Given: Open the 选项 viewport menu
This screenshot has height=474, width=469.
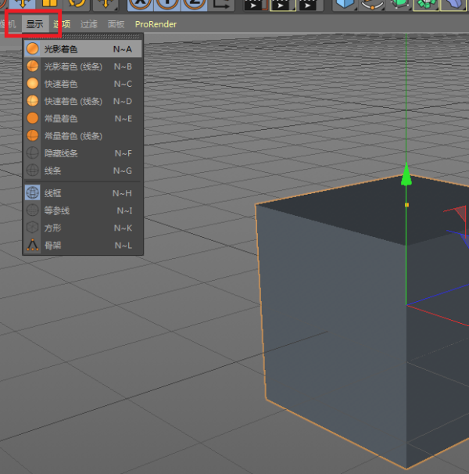Looking at the screenshot, I should pos(62,24).
